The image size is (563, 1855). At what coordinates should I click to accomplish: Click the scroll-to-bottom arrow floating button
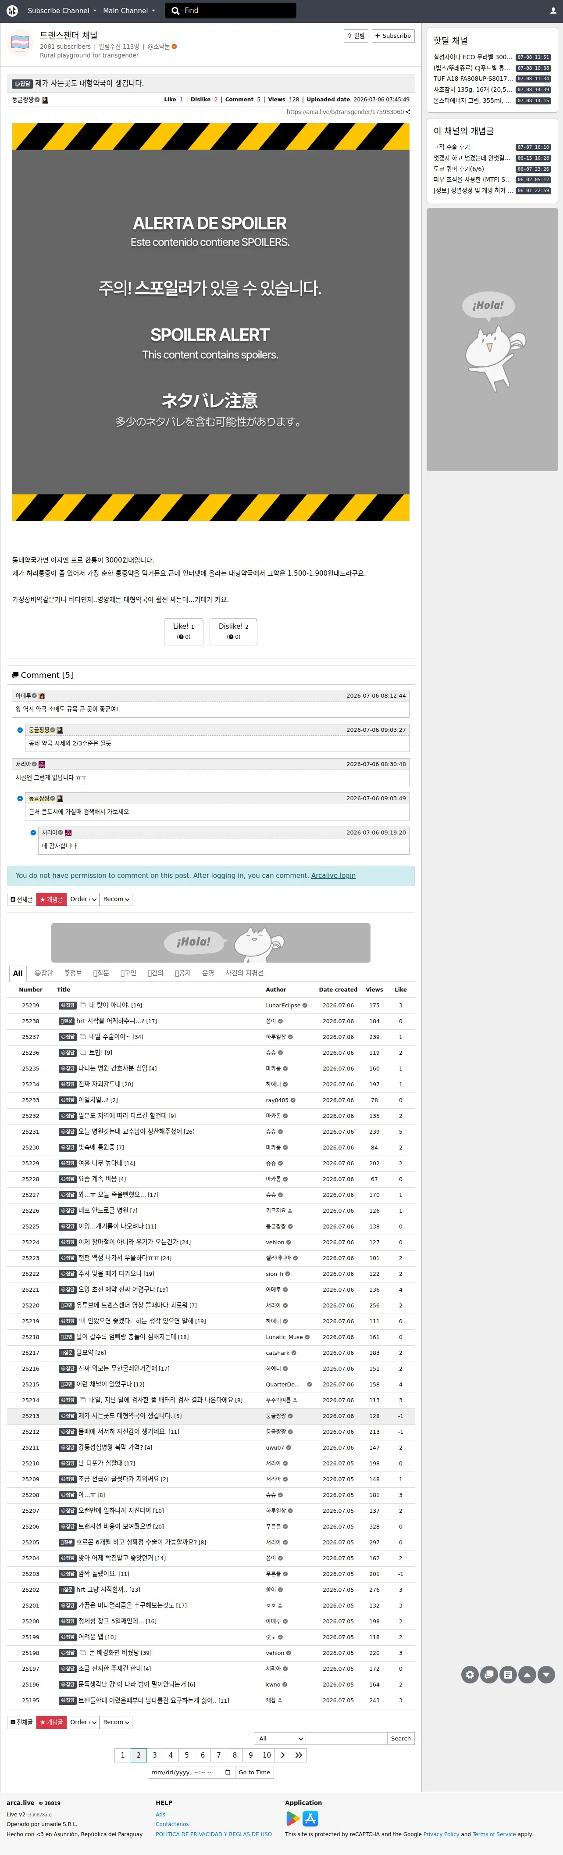click(546, 1675)
